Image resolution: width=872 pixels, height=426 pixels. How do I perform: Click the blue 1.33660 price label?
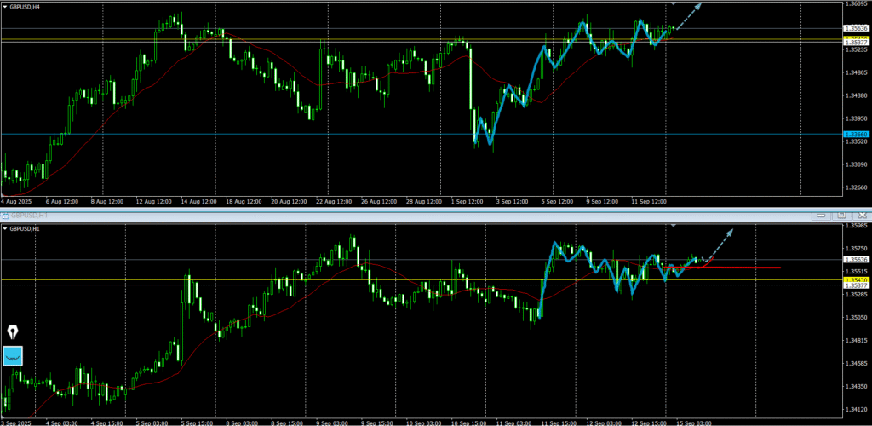click(855, 134)
